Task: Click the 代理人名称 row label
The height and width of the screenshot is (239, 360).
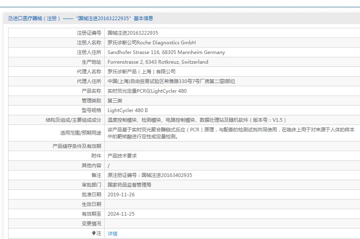Action: click(x=89, y=72)
